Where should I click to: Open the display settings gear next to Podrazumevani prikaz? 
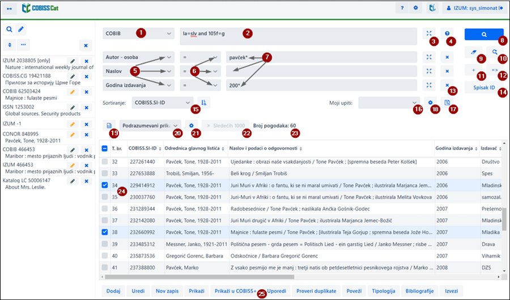[x=192, y=125]
